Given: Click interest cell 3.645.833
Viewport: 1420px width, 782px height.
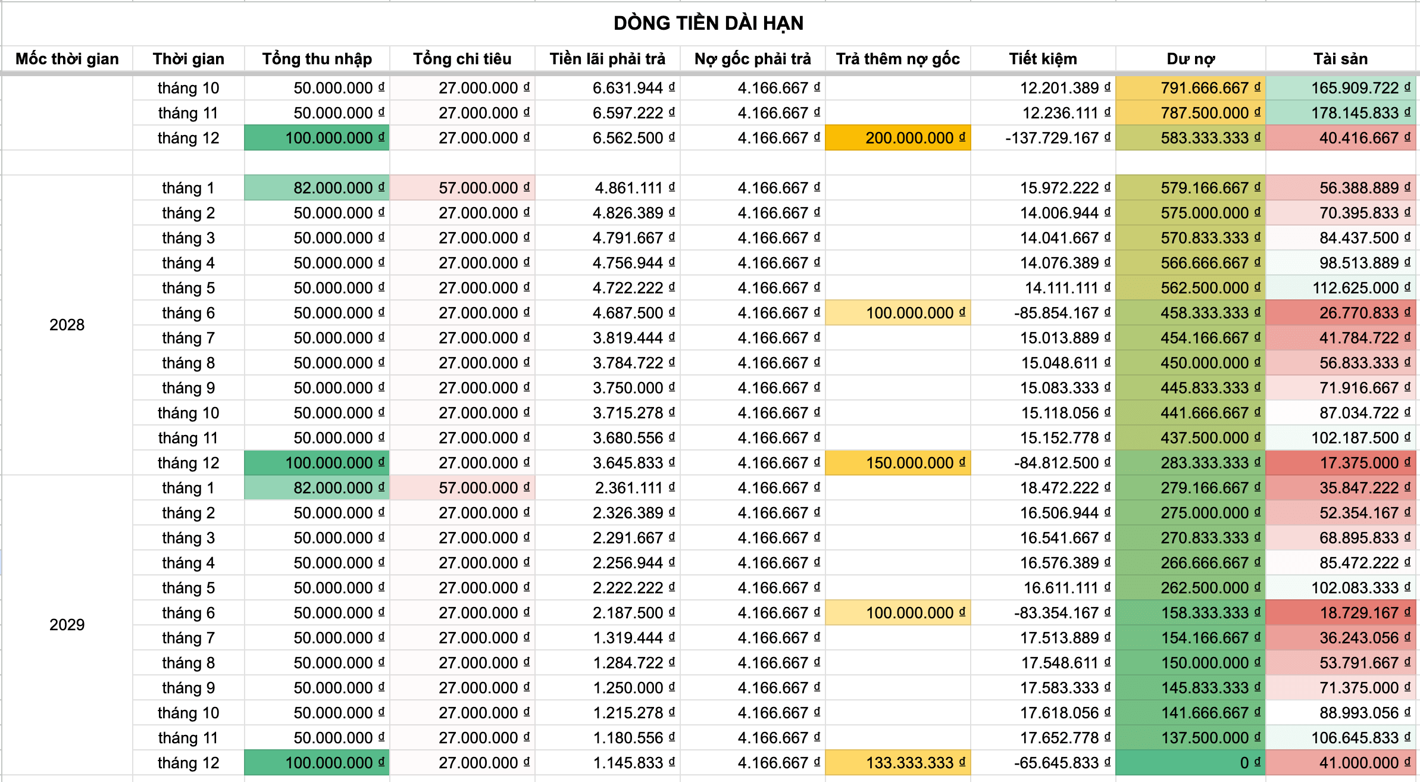Looking at the screenshot, I should pyautogui.click(x=608, y=463).
